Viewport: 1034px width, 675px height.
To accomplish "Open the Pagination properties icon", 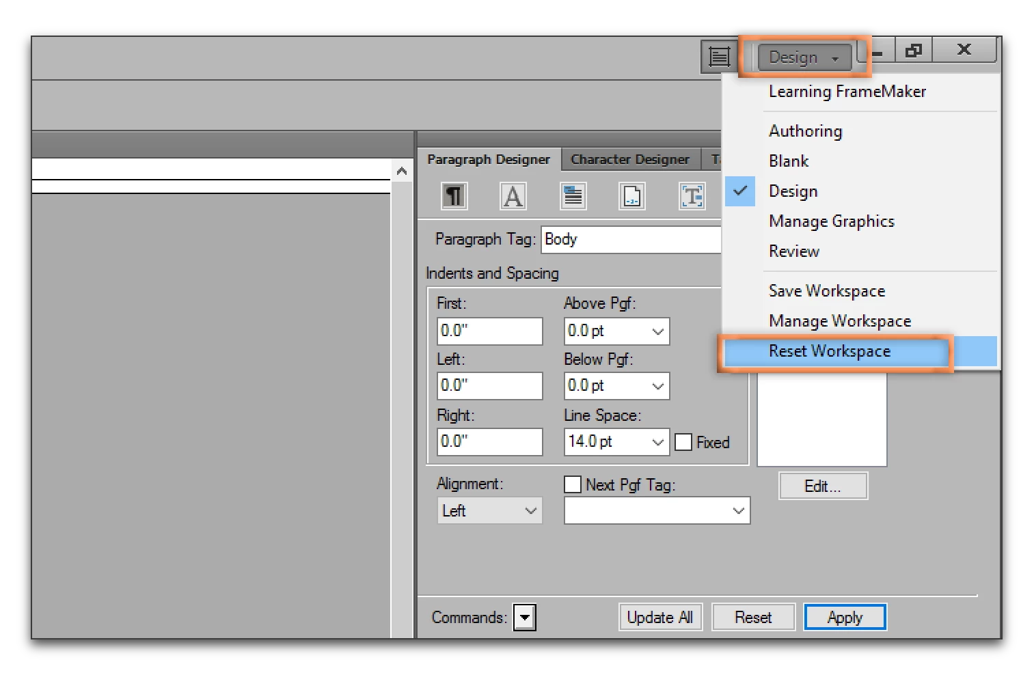I will coord(573,196).
